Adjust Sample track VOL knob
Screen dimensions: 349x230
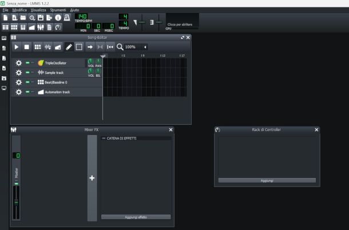pos(90,72)
